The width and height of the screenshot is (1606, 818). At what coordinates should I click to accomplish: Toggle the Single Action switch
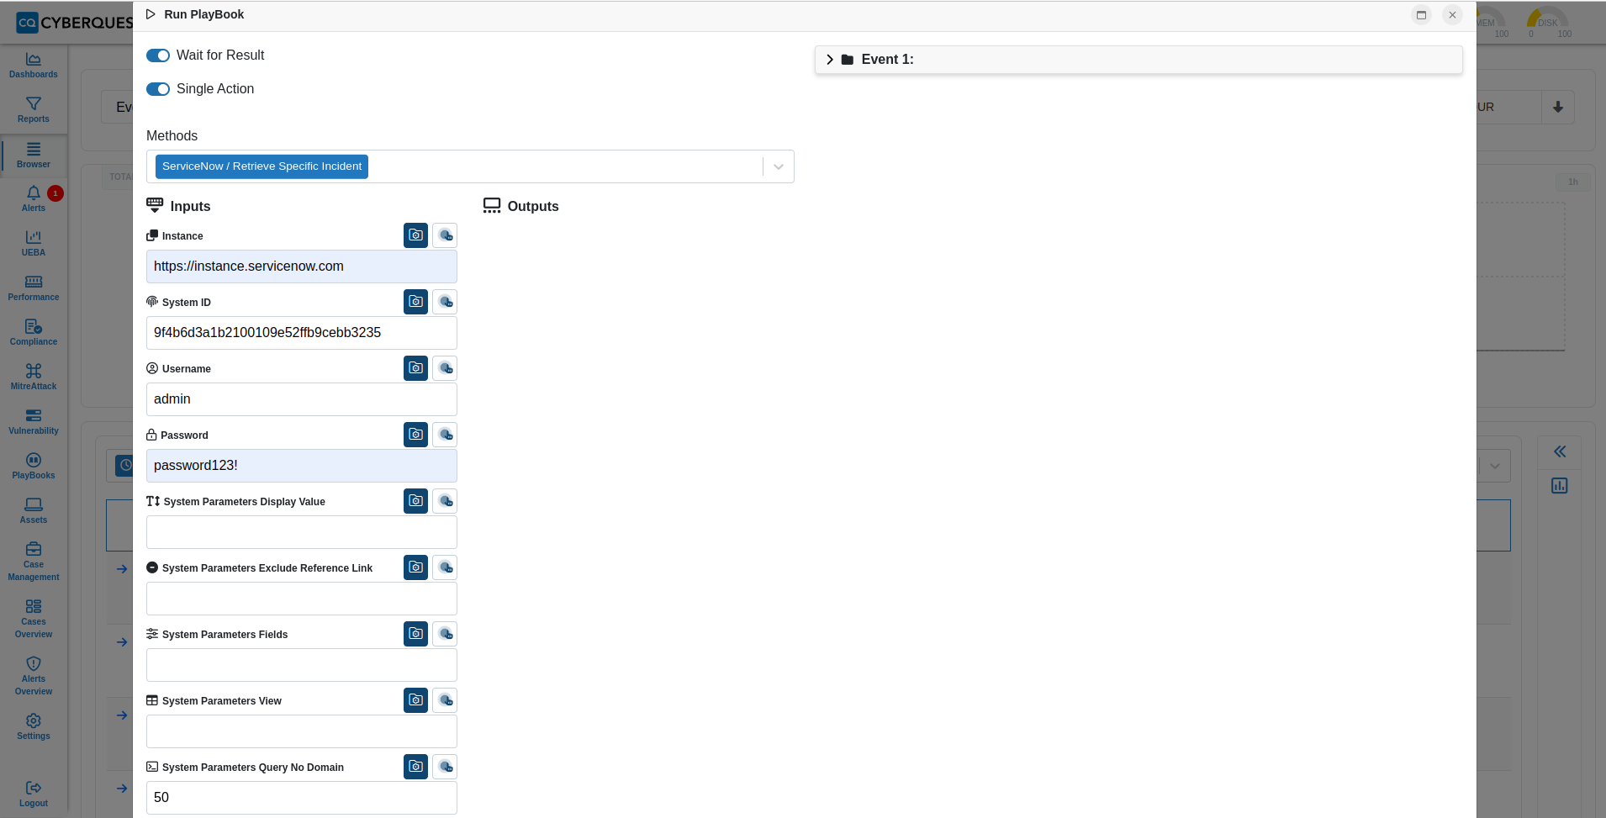click(x=158, y=89)
